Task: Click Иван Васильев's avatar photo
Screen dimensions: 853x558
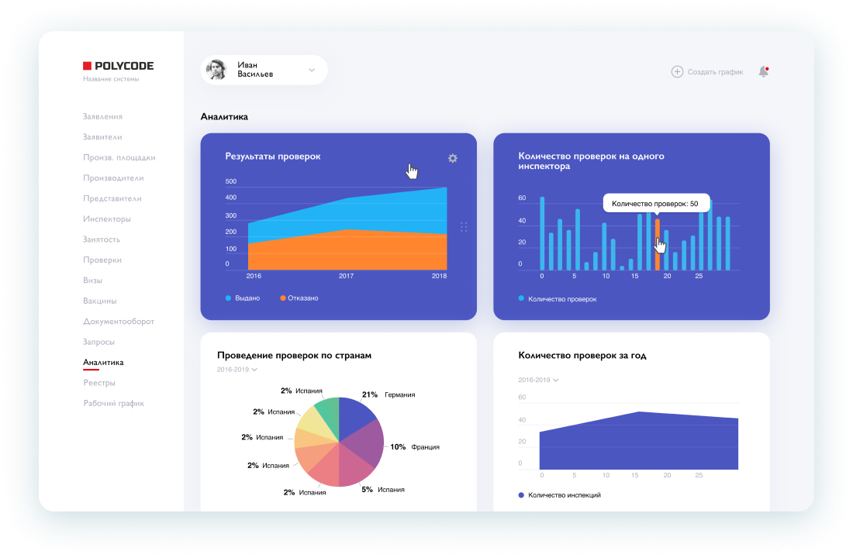Action: tap(216, 70)
